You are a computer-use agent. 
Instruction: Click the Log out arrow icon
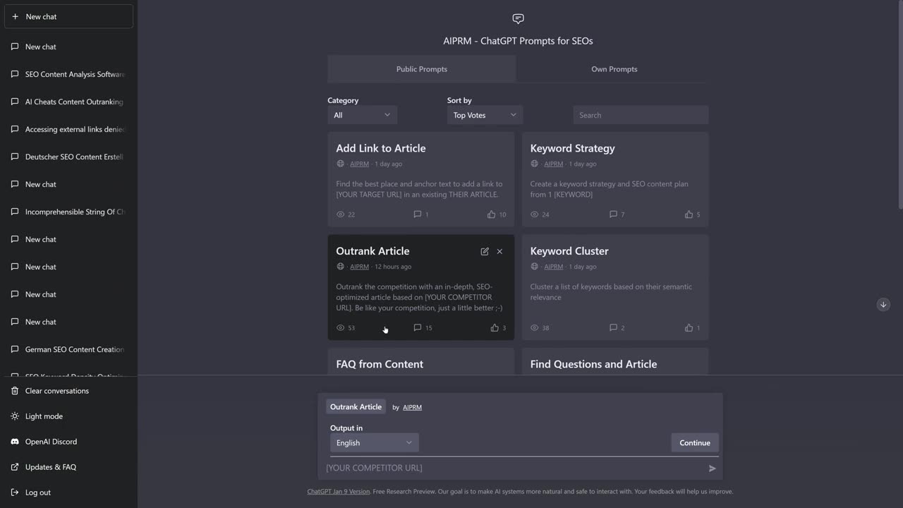tap(15, 492)
